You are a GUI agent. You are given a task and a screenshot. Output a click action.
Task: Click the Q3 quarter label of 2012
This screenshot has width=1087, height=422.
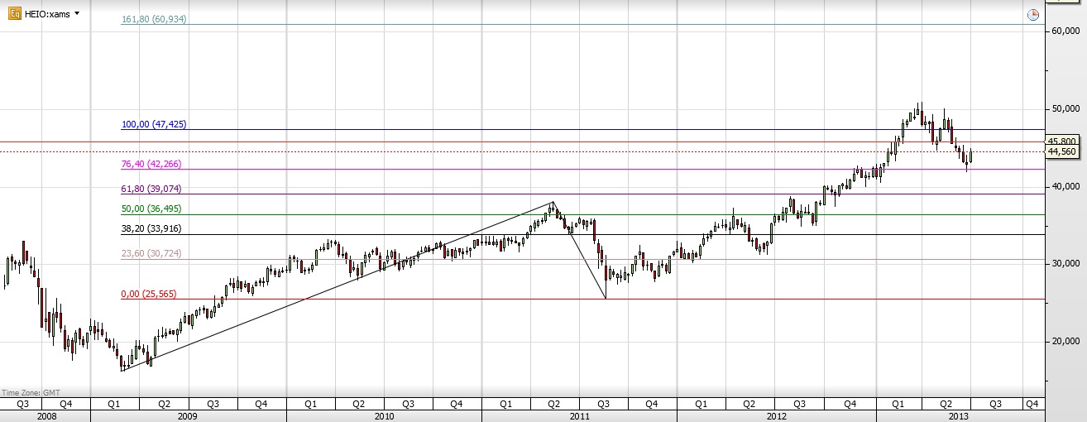[798, 404]
